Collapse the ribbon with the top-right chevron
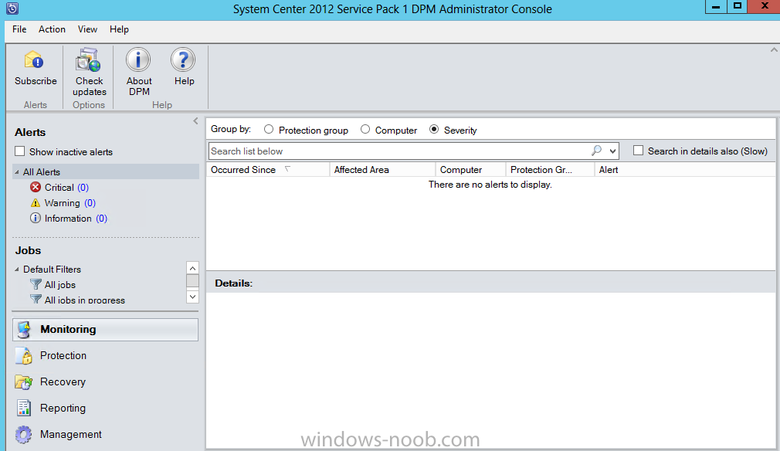The height and width of the screenshot is (451, 780). click(x=774, y=49)
